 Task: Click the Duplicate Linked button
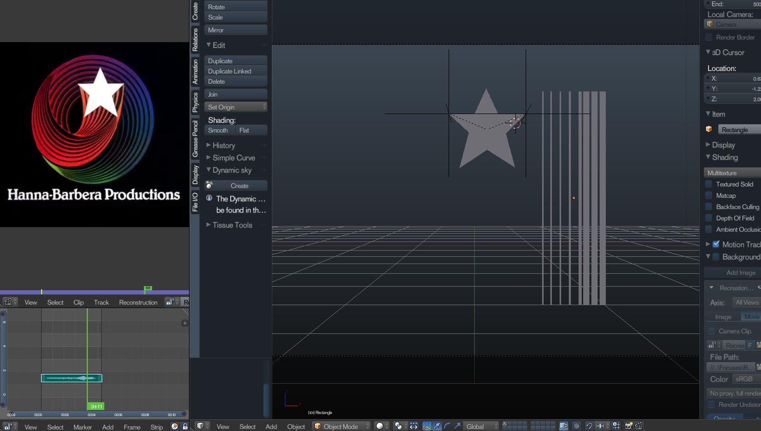tap(235, 71)
